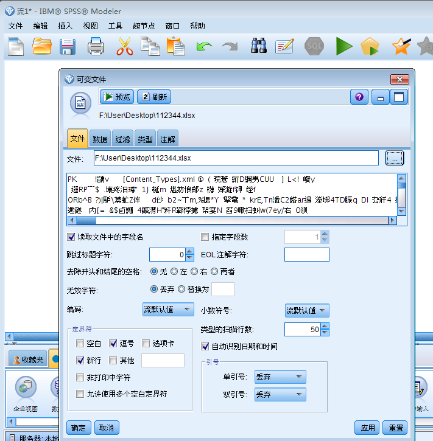The height and width of the screenshot is (441, 433).
Task: Open the 双引号 dropdown
Action: click(x=280, y=394)
